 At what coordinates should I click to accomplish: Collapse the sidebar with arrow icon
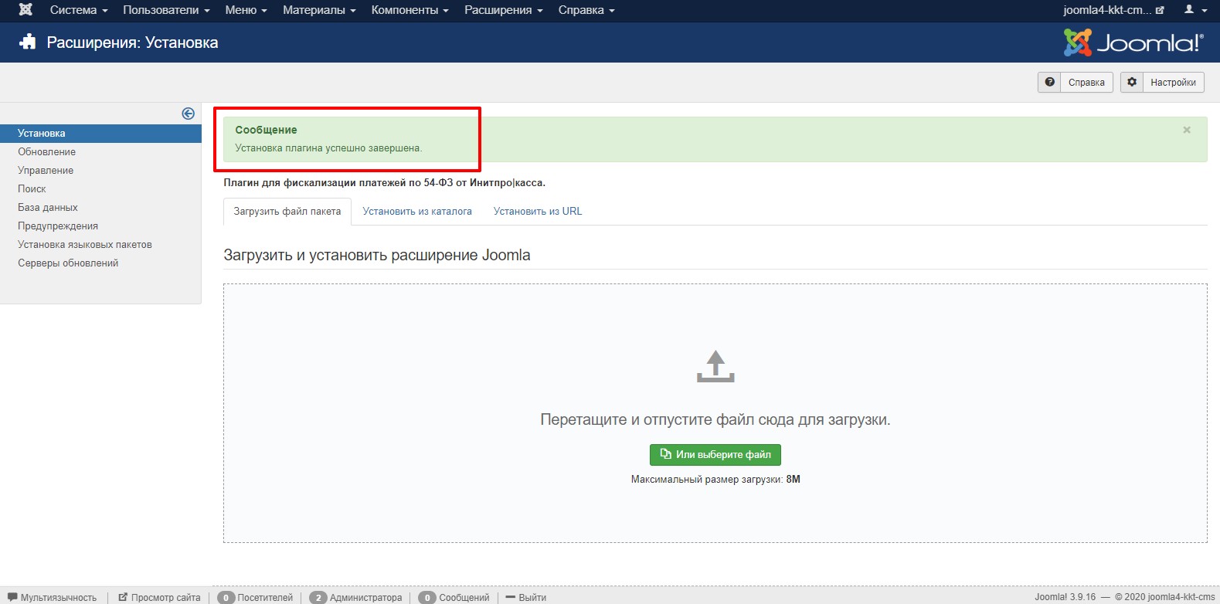188,114
